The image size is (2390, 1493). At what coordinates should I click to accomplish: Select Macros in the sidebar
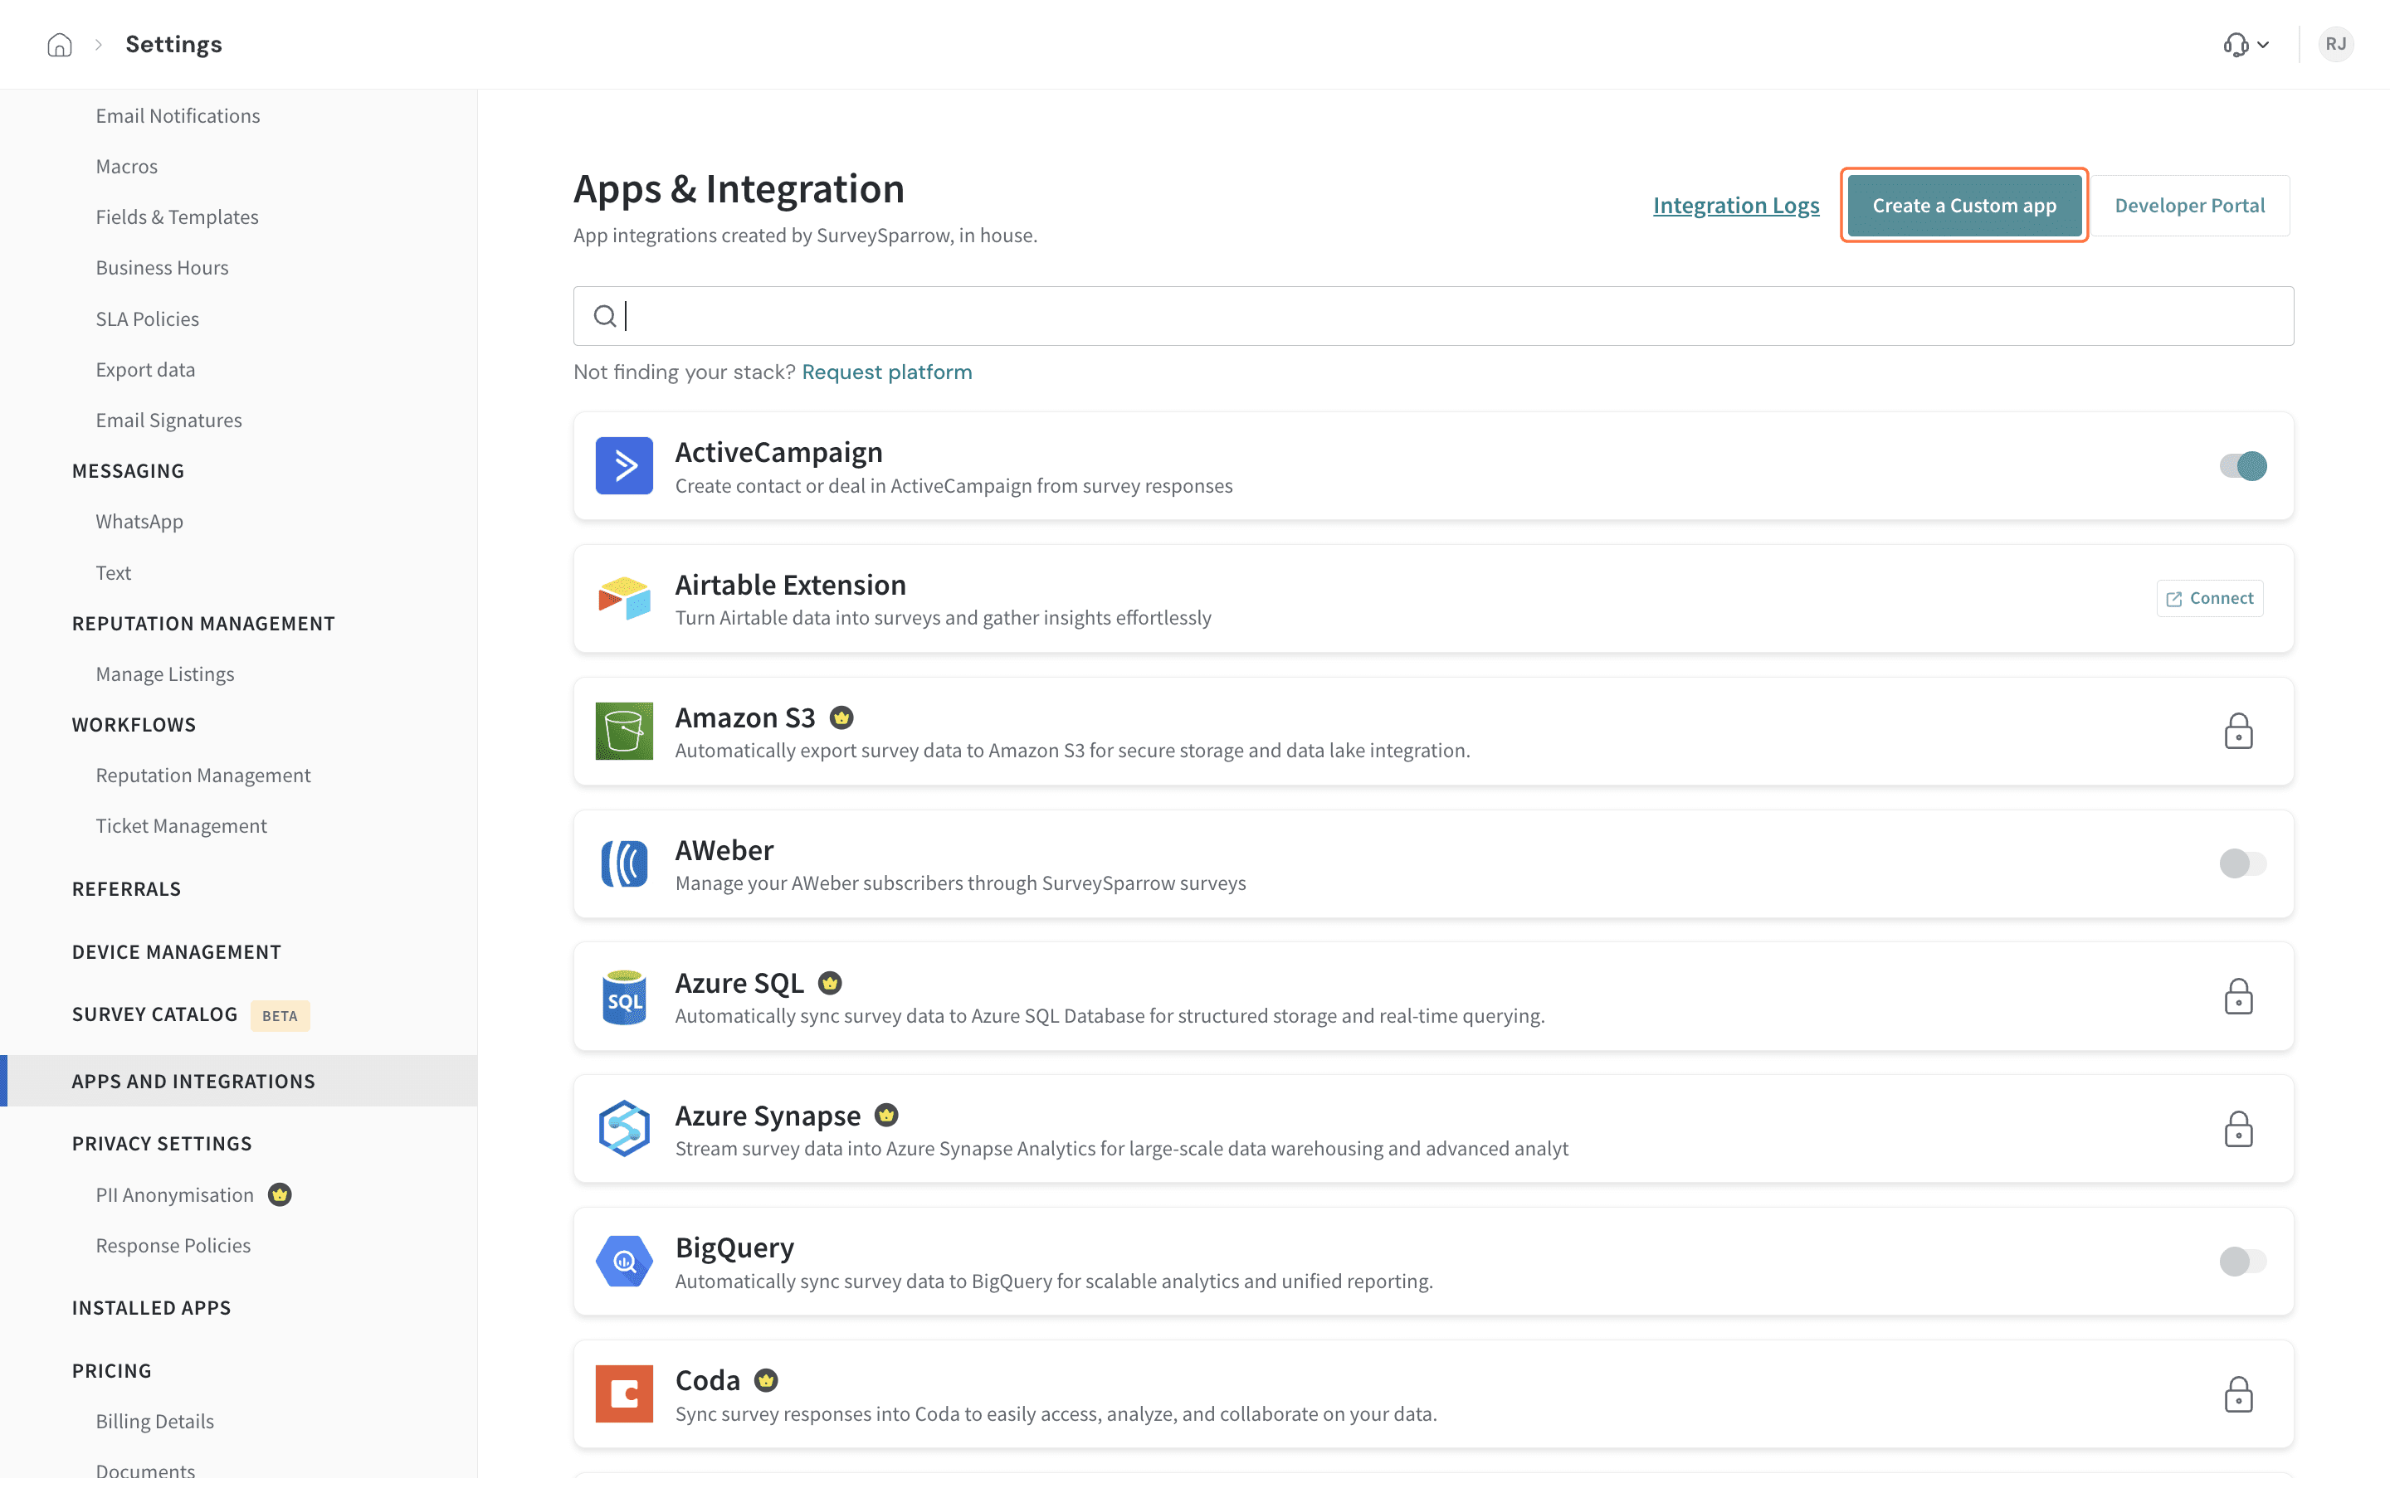click(x=126, y=166)
